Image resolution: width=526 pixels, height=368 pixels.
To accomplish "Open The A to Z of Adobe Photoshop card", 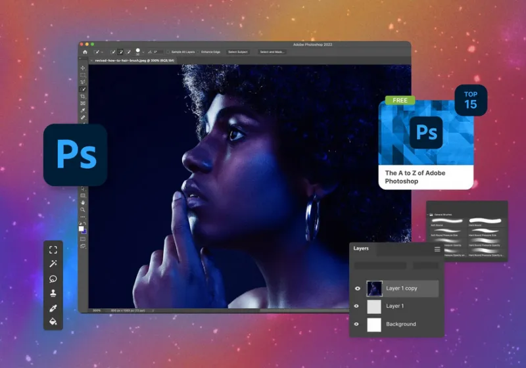I will pos(426,145).
